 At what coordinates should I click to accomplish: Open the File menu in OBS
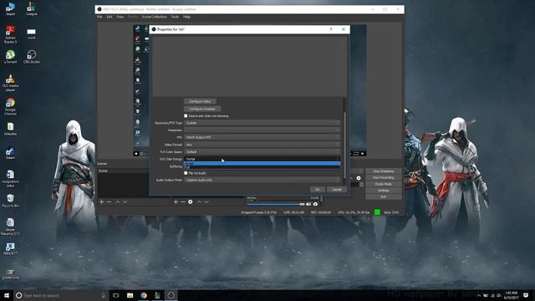point(99,17)
